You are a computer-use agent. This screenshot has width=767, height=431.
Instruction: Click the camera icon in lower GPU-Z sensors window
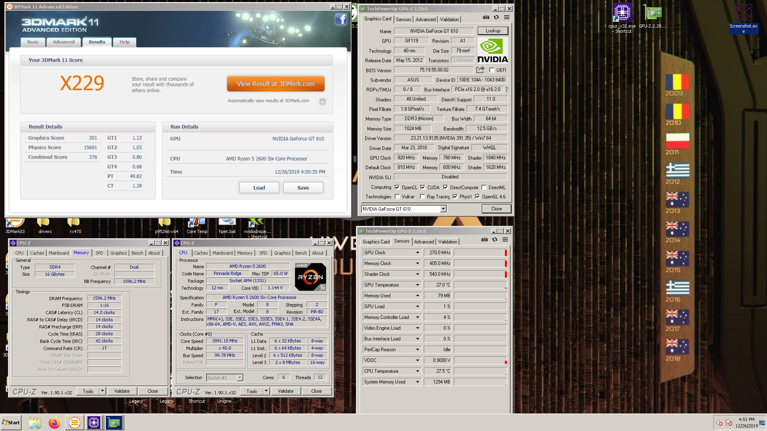pos(484,239)
